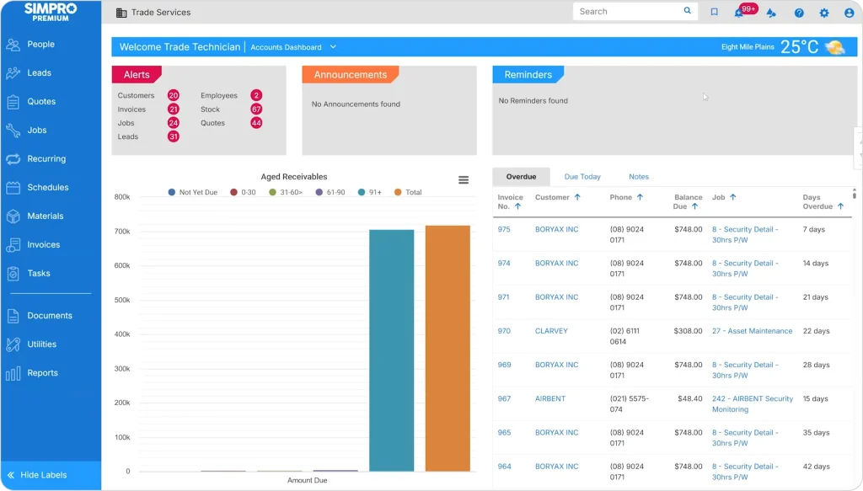
Task: Open the Aged Receivables chart hamburger menu
Action: tap(464, 179)
